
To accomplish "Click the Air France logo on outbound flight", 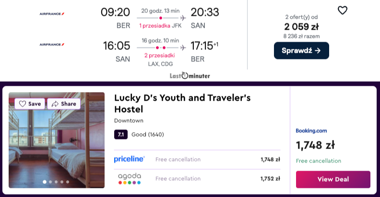I will pyautogui.click(x=52, y=14).
